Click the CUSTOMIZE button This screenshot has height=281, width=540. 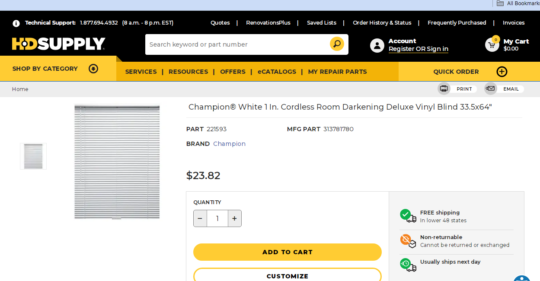tap(287, 276)
